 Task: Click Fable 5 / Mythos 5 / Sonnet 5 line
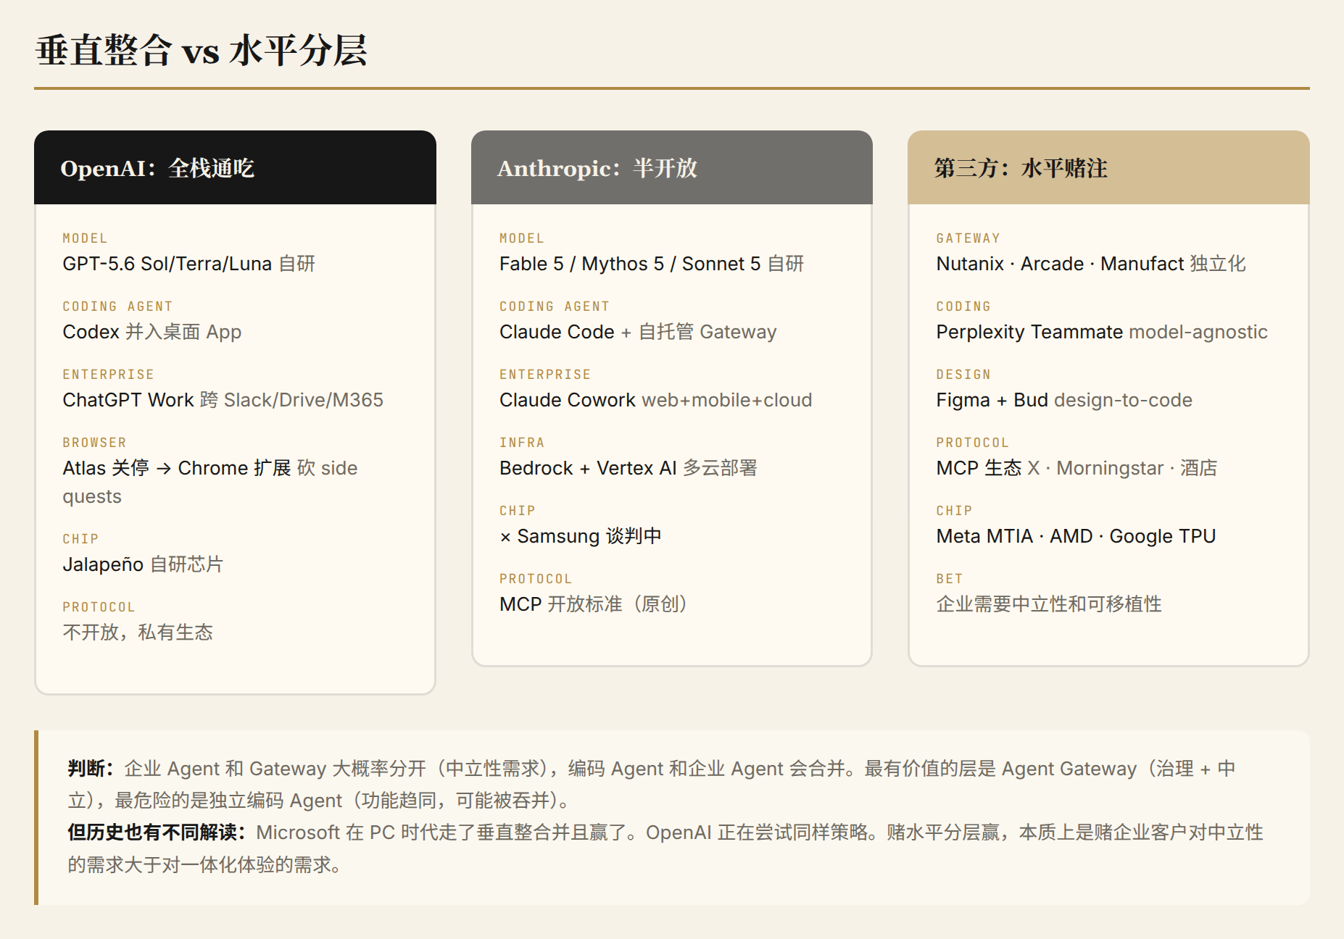(x=651, y=264)
